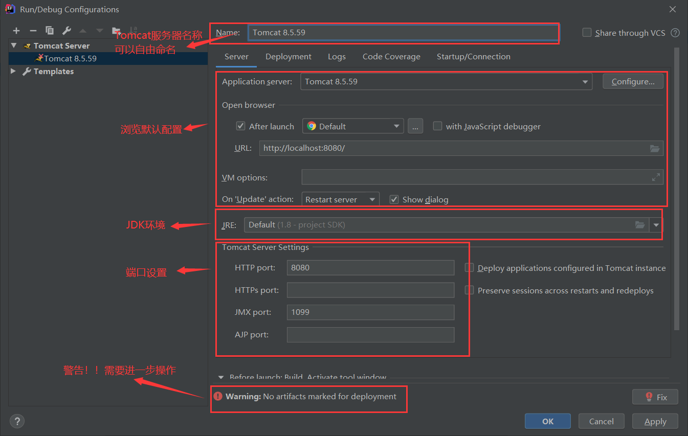688x436 pixels.
Task: Click the expand icon in VM options
Action: coord(656,177)
